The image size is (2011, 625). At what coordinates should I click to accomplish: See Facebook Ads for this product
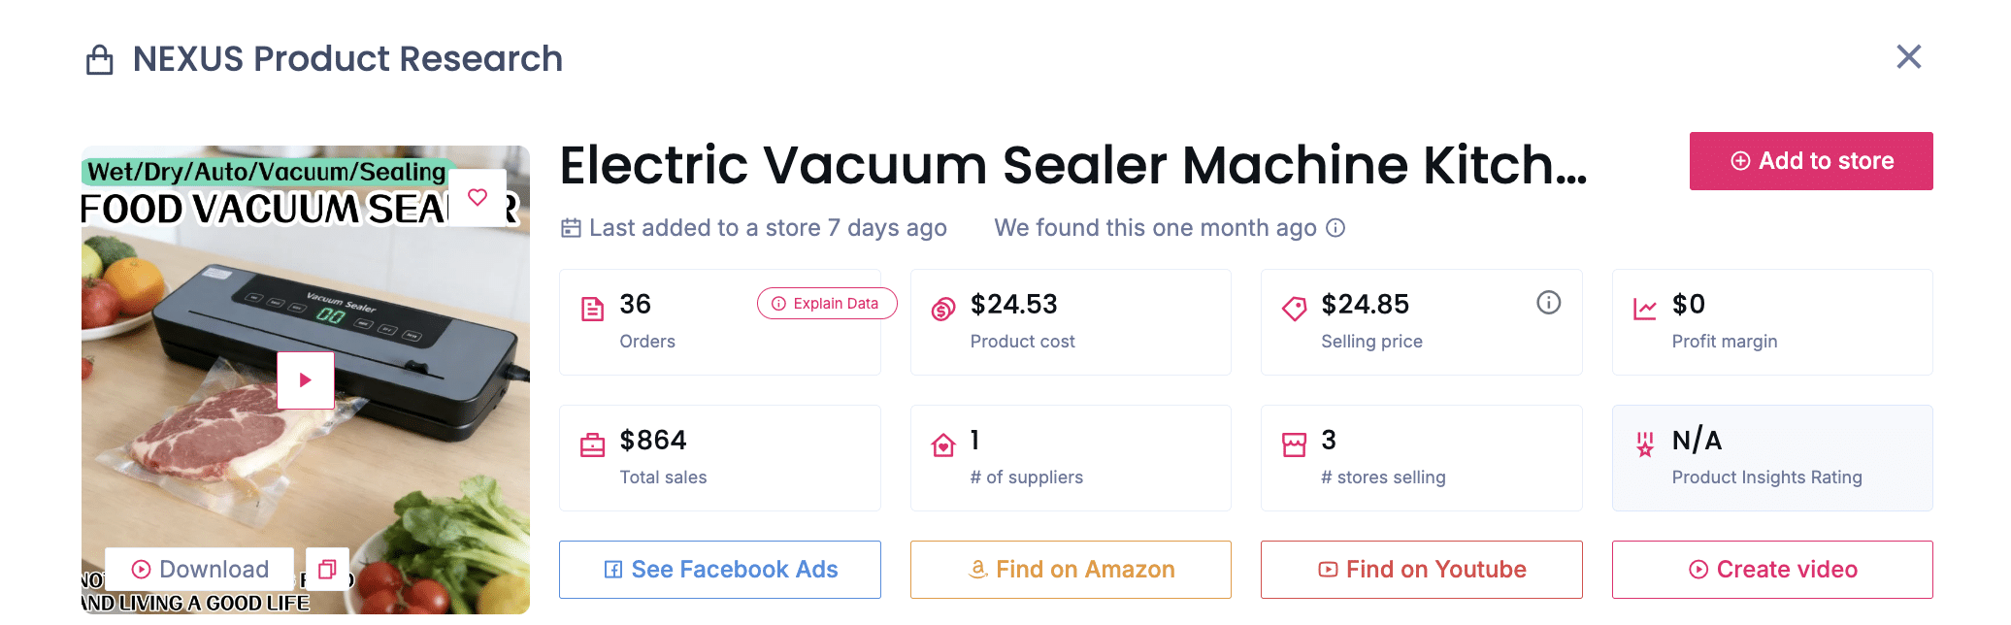[x=719, y=570]
